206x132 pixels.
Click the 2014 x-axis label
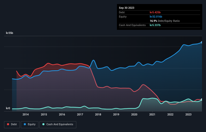click(x=26, y=114)
